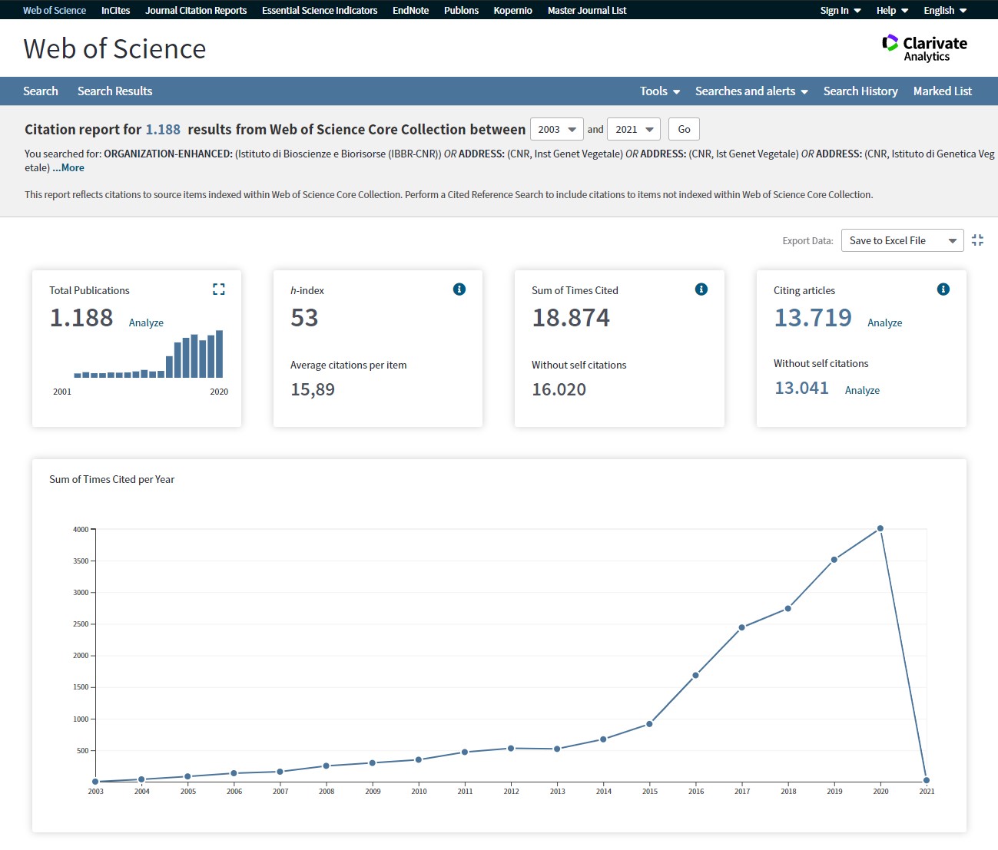The width and height of the screenshot is (998, 850).
Task: Return to Search Results
Action: pos(114,91)
